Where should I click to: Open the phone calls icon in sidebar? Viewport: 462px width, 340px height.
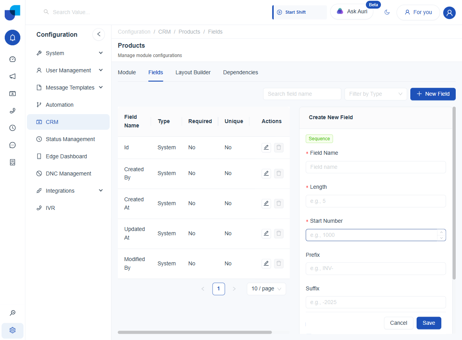tap(13, 111)
